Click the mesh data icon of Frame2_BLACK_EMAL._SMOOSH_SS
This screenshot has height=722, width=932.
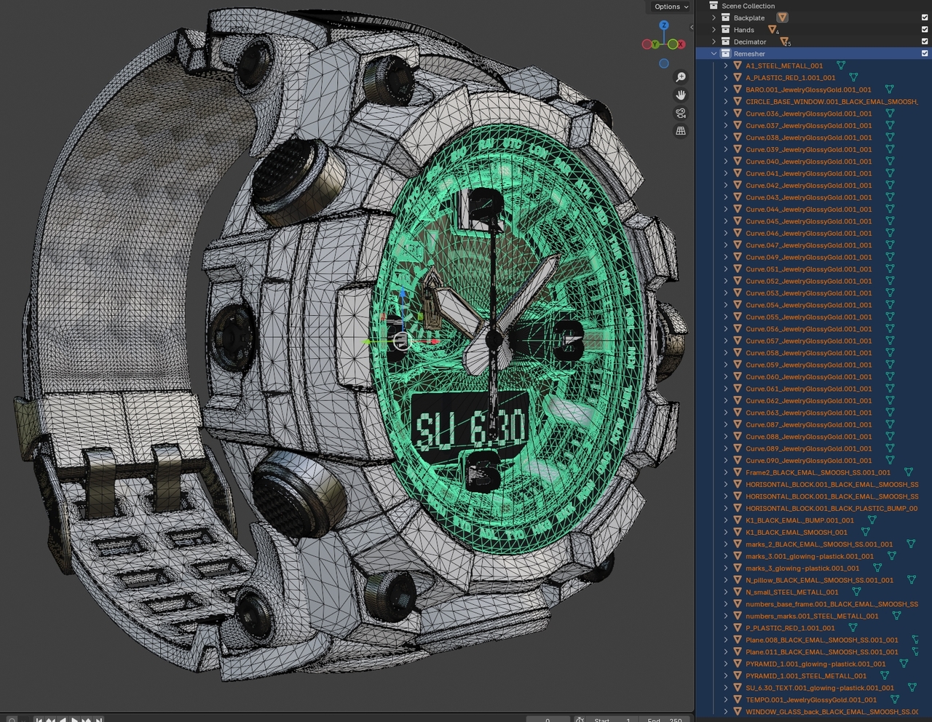click(x=908, y=472)
